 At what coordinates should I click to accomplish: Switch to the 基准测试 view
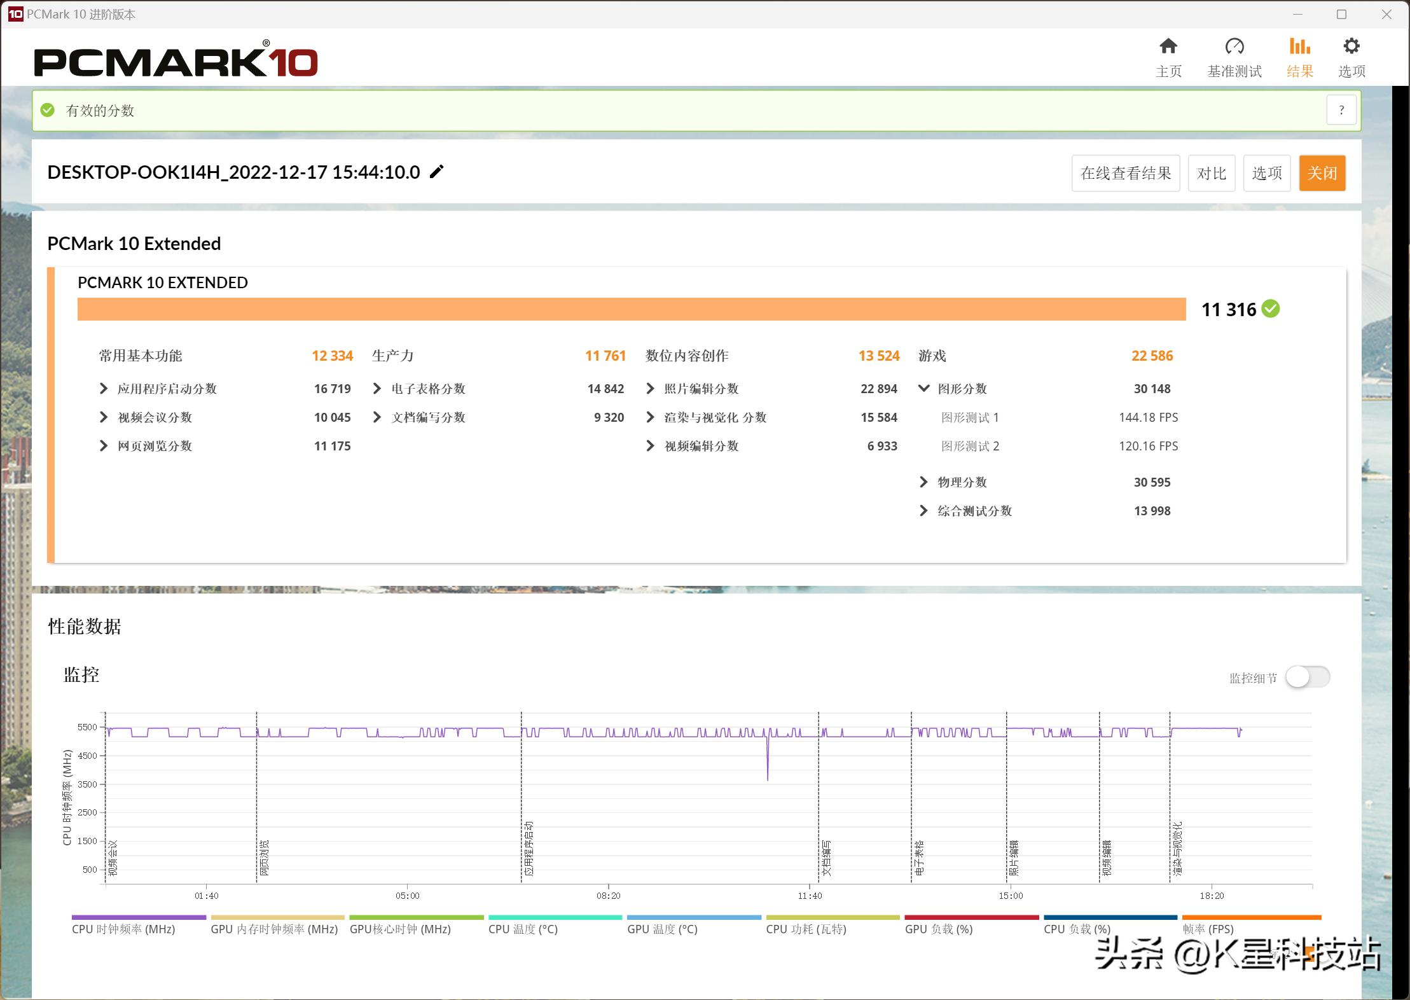click(x=1234, y=46)
